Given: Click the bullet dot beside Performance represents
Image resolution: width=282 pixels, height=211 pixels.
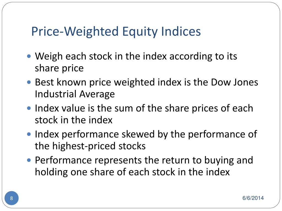Looking at the screenshot, I should 29,160.
